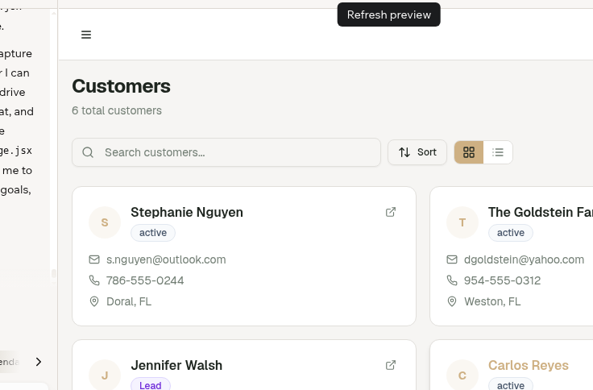
Task: Click the map pin icon beside Weston, FL
Action: tap(452, 301)
